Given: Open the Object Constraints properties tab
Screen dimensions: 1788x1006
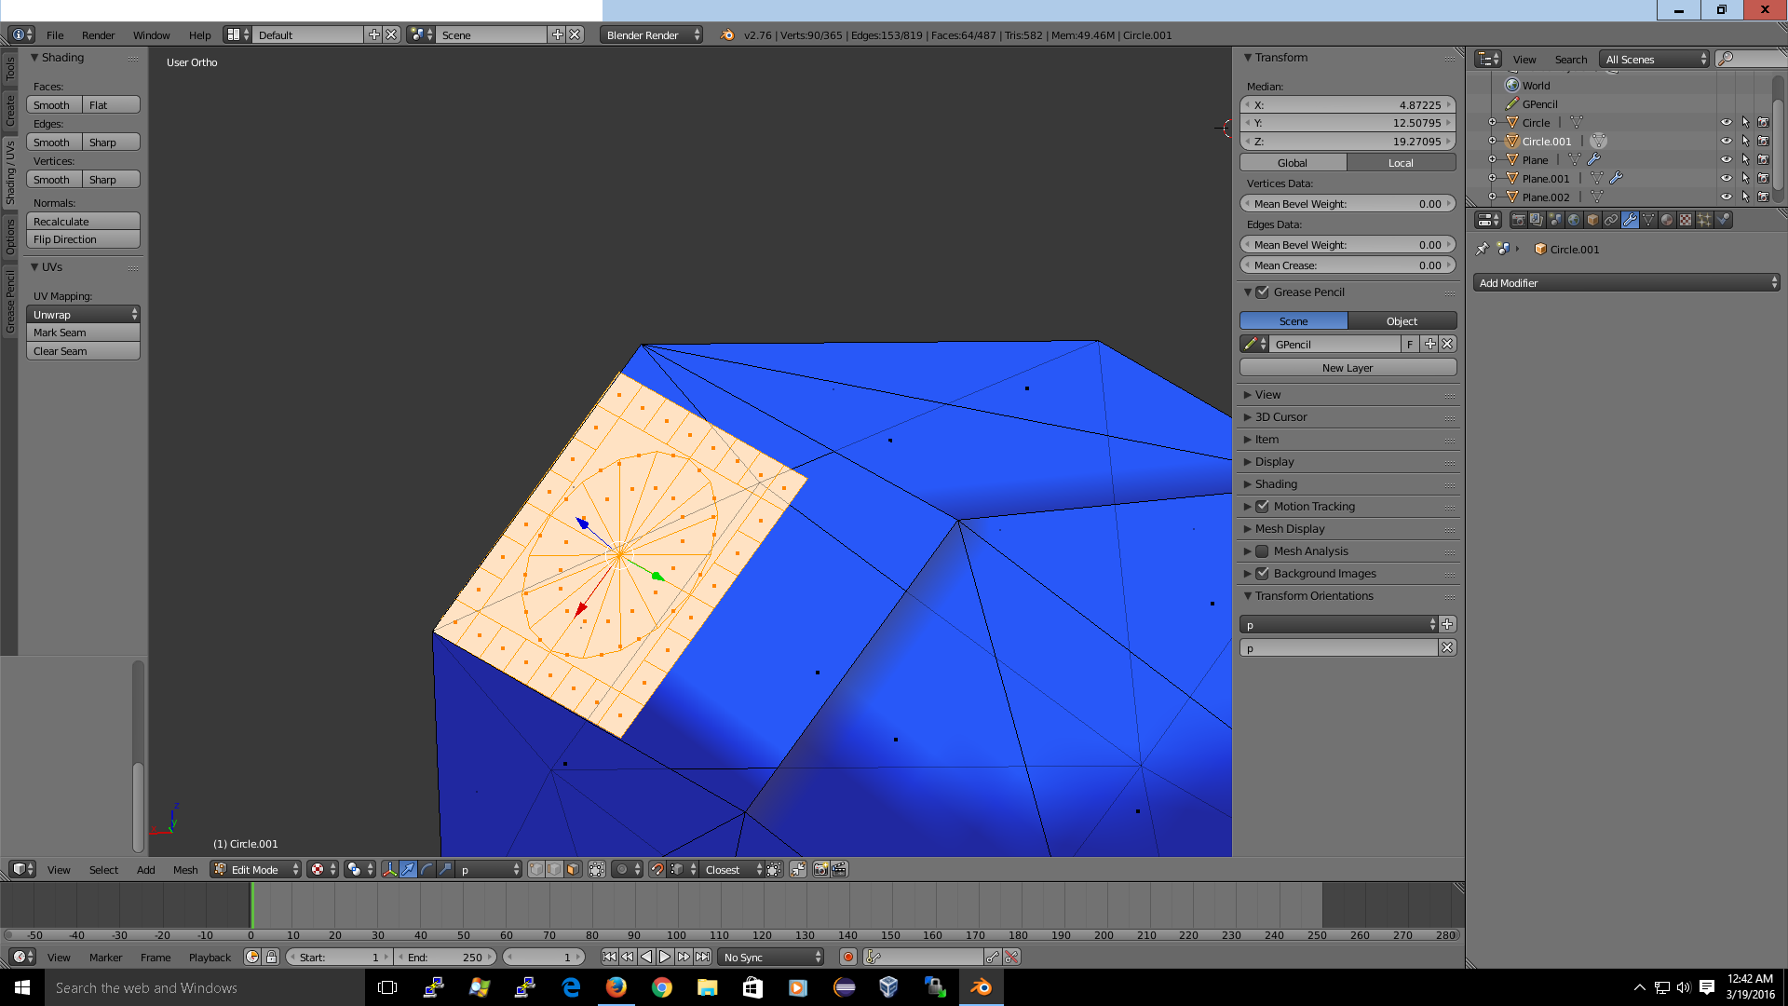Looking at the screenshot, I should point(1611,220).
